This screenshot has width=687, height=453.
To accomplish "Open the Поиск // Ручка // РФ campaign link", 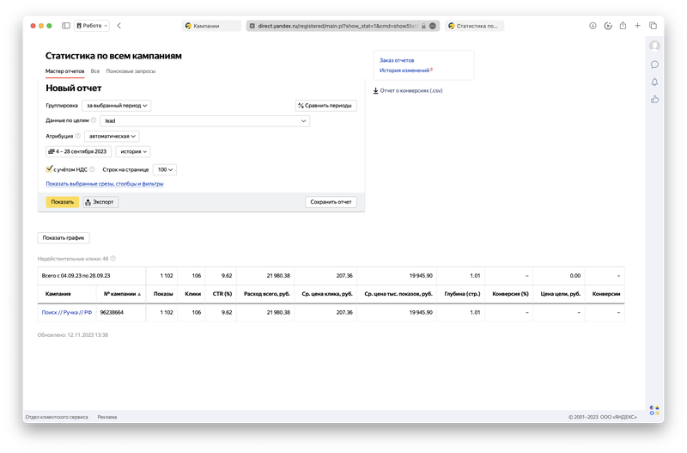I will (x=67, y=313).
